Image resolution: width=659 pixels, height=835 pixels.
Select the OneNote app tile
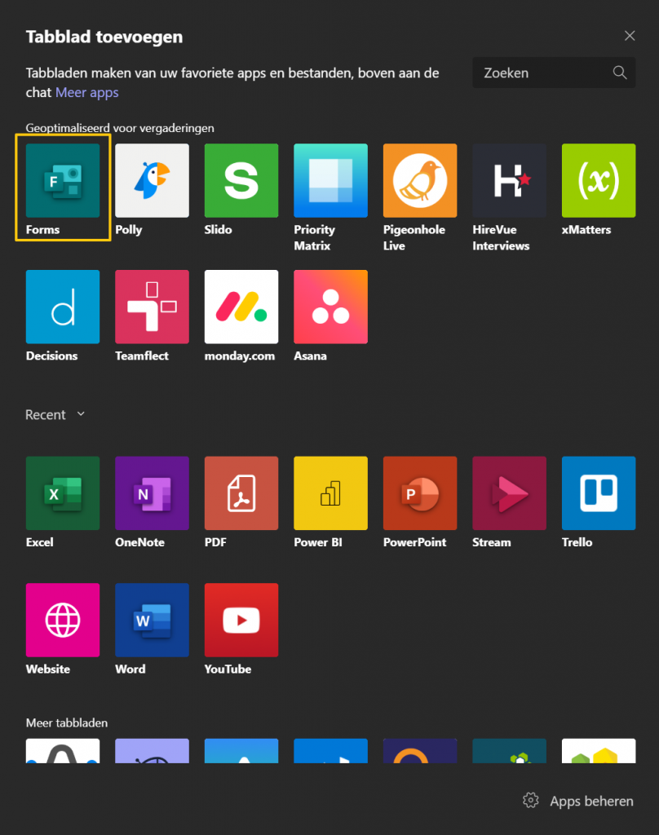[x=152, y=493]
